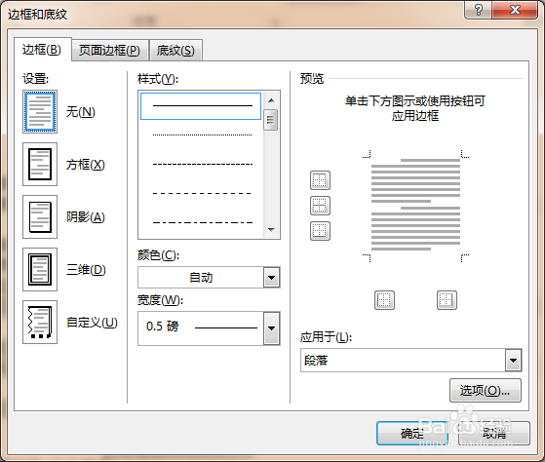The image size is (545, 462).
Task: Select the 边框(B) tab
Action: 42,50
